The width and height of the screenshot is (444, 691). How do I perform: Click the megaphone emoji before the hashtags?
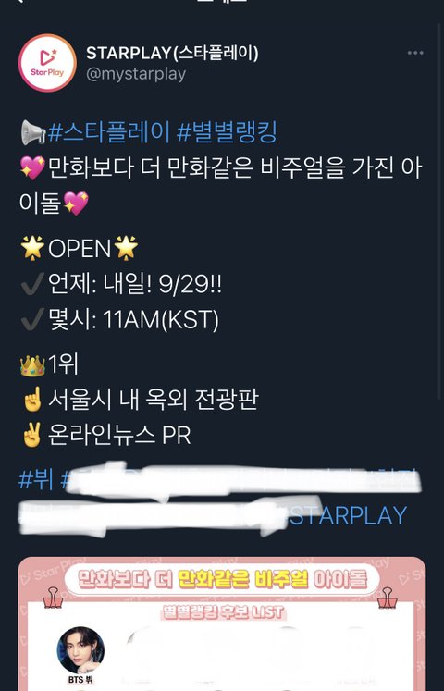(33, 133)
